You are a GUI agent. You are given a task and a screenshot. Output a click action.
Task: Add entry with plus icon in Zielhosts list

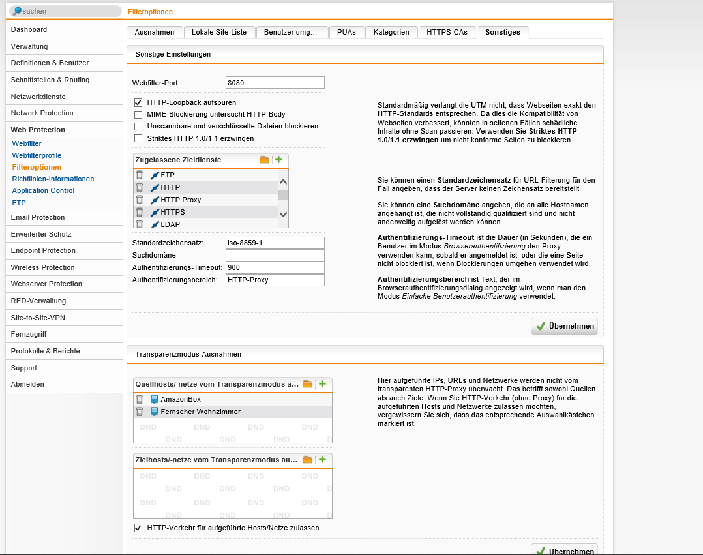pyautogui.click(x=322, y=460)
